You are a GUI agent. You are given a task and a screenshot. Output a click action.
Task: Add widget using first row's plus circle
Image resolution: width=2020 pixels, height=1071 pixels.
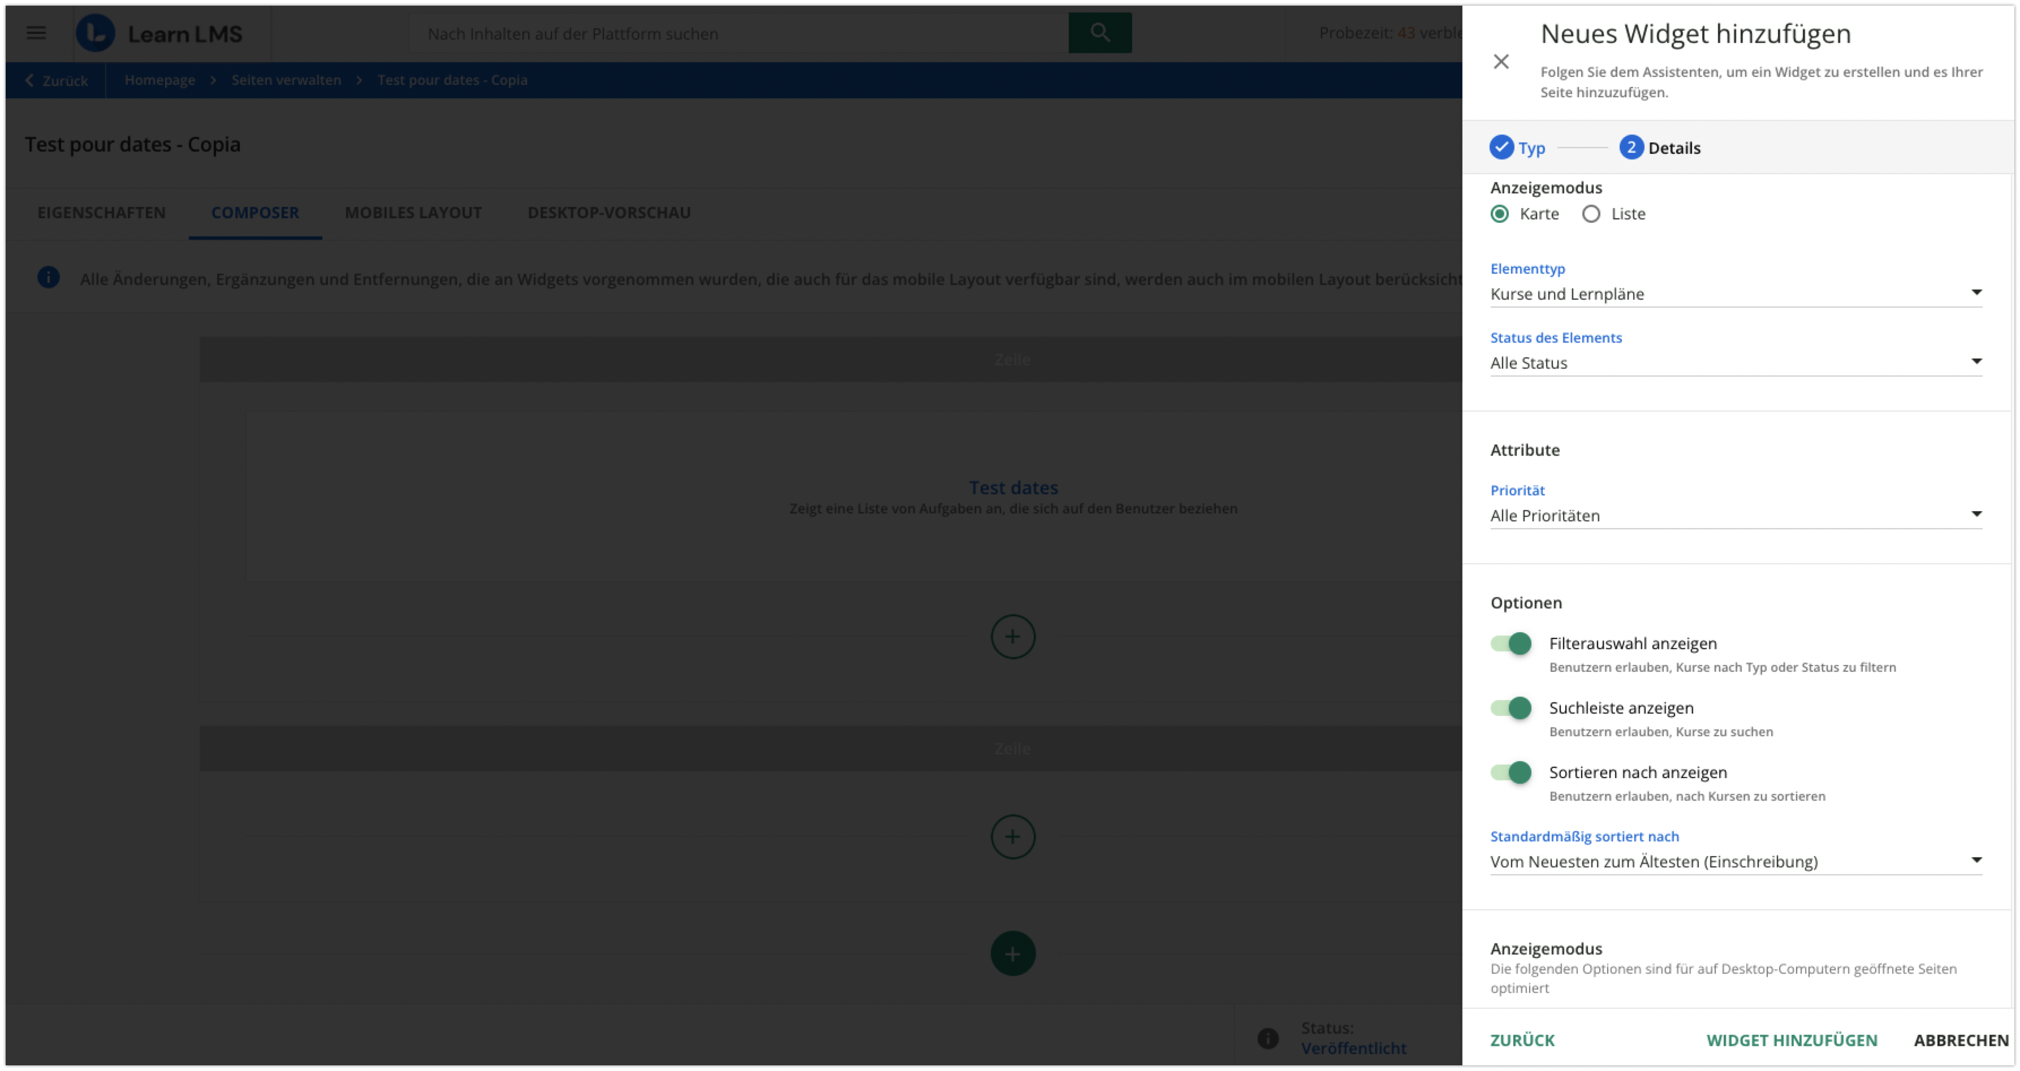(1012, 636)
